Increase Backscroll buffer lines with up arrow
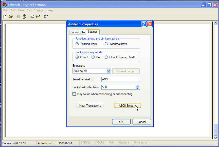Screen dimensions: 219x147 (137, 86)
